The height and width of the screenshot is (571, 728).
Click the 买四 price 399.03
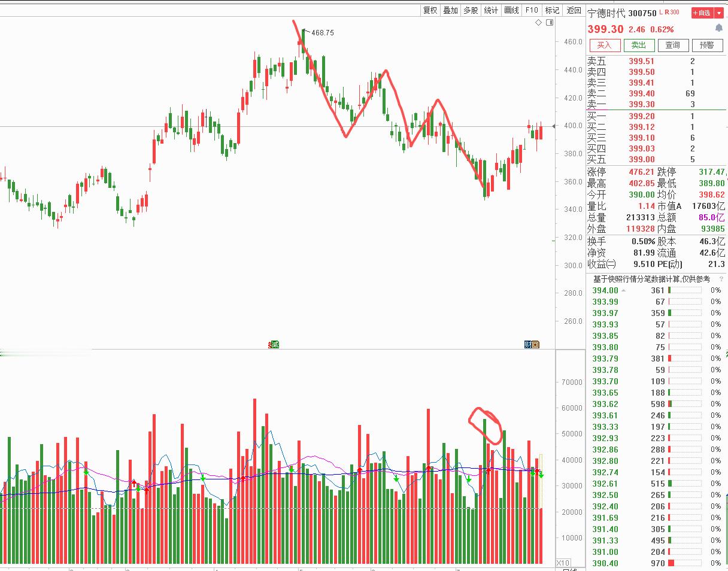[x=641, y=148]
